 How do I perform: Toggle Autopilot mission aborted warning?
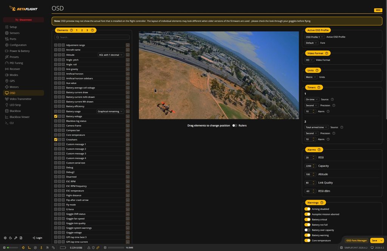[x=307, y=214]
